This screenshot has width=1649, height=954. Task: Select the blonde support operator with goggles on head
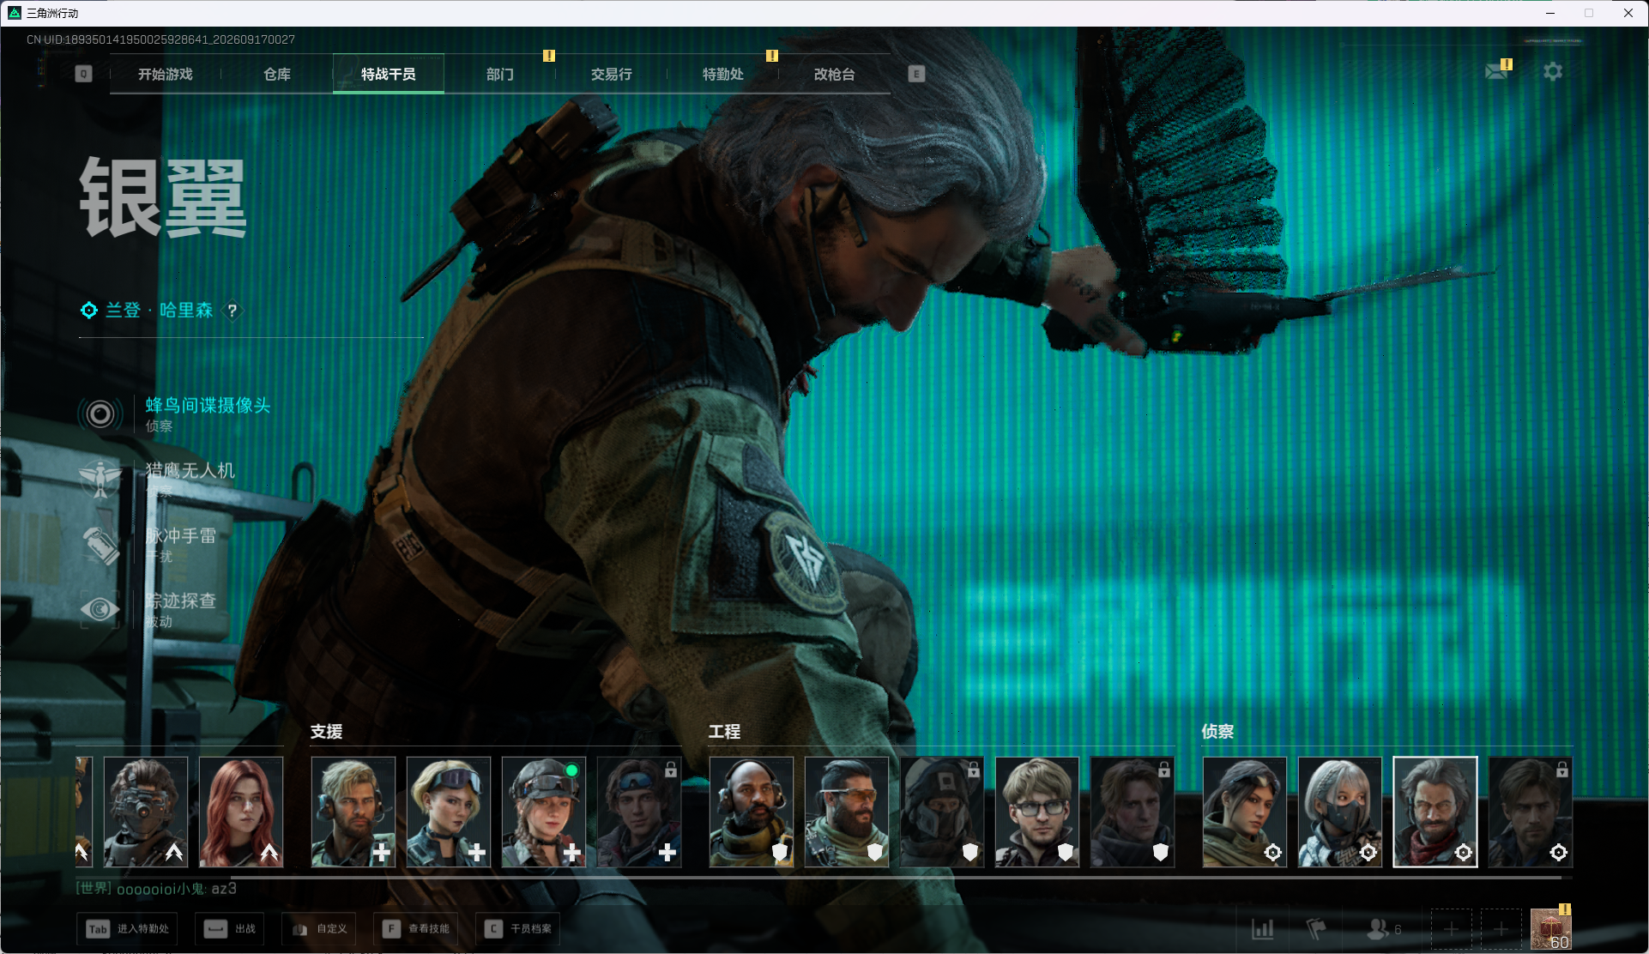449,812
